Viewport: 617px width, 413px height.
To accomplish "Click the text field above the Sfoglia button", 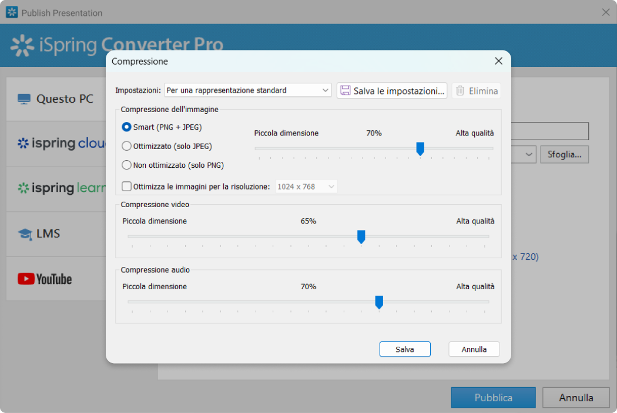I will [549, 131].
